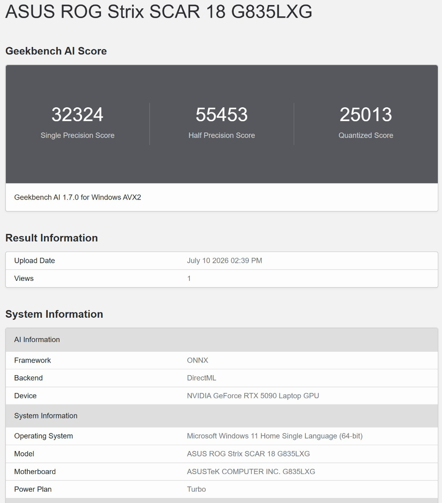
Task: Click the July 10 2026 02:39 PM value
Action: coord(225,261)
